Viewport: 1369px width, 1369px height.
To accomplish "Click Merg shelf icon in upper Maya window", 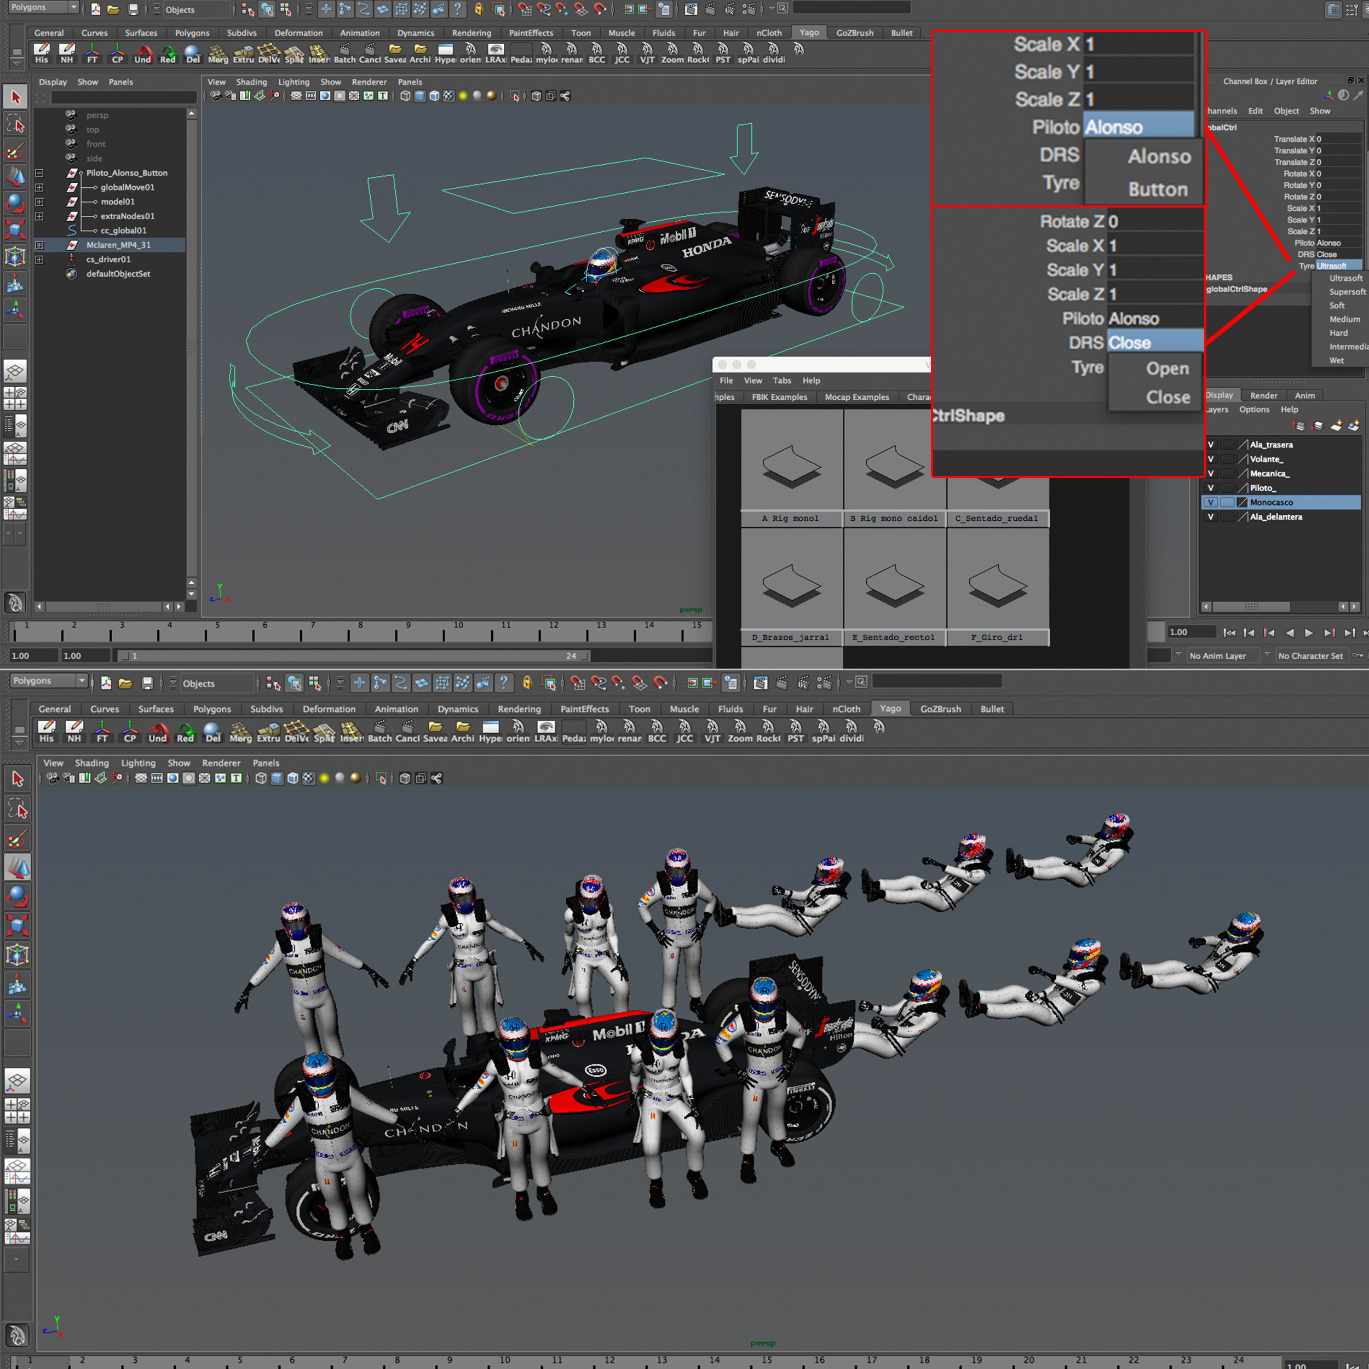I will tap(218, 53).
